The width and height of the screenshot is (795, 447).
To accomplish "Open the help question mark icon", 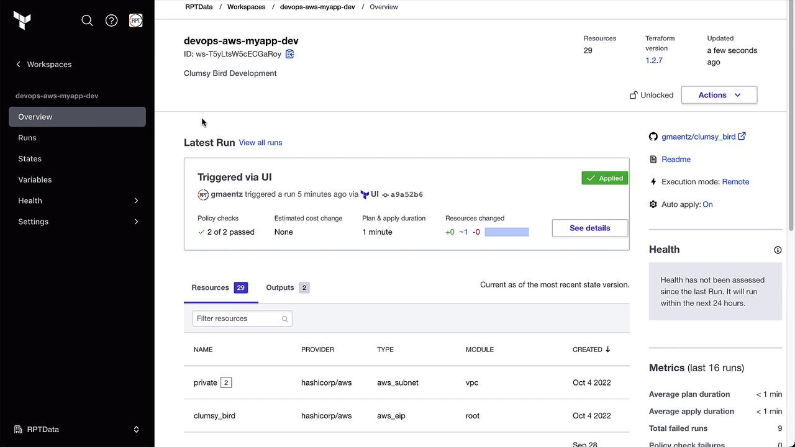I will pos(112,20).
